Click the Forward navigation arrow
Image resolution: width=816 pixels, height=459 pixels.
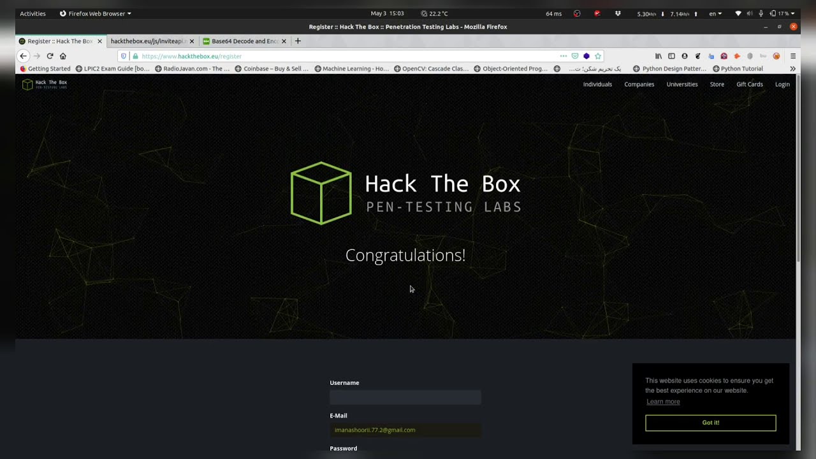click(36, 56)
